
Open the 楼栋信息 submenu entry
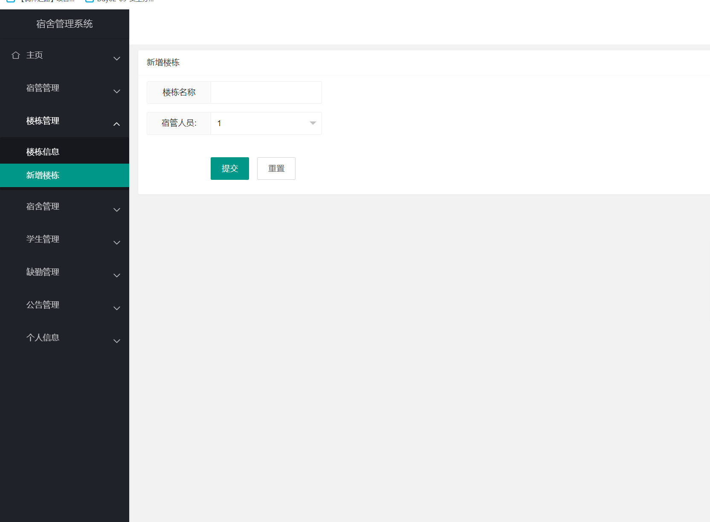pos(64,152)
